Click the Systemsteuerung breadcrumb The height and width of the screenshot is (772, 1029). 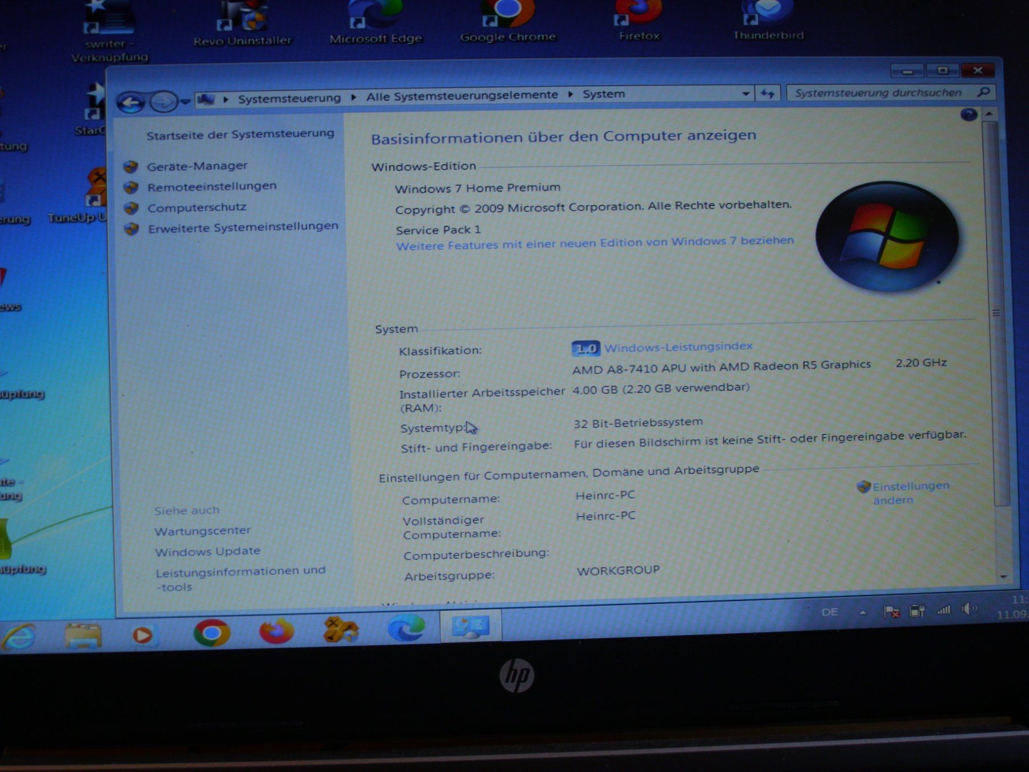pos(289,98)
